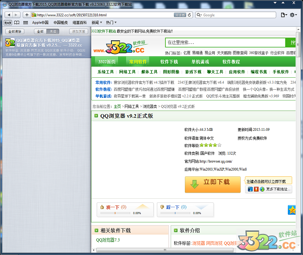Open the 常用软件 nav tab
Screen dimensions: 303x255
pyautogui.click(x=138, y=62)
